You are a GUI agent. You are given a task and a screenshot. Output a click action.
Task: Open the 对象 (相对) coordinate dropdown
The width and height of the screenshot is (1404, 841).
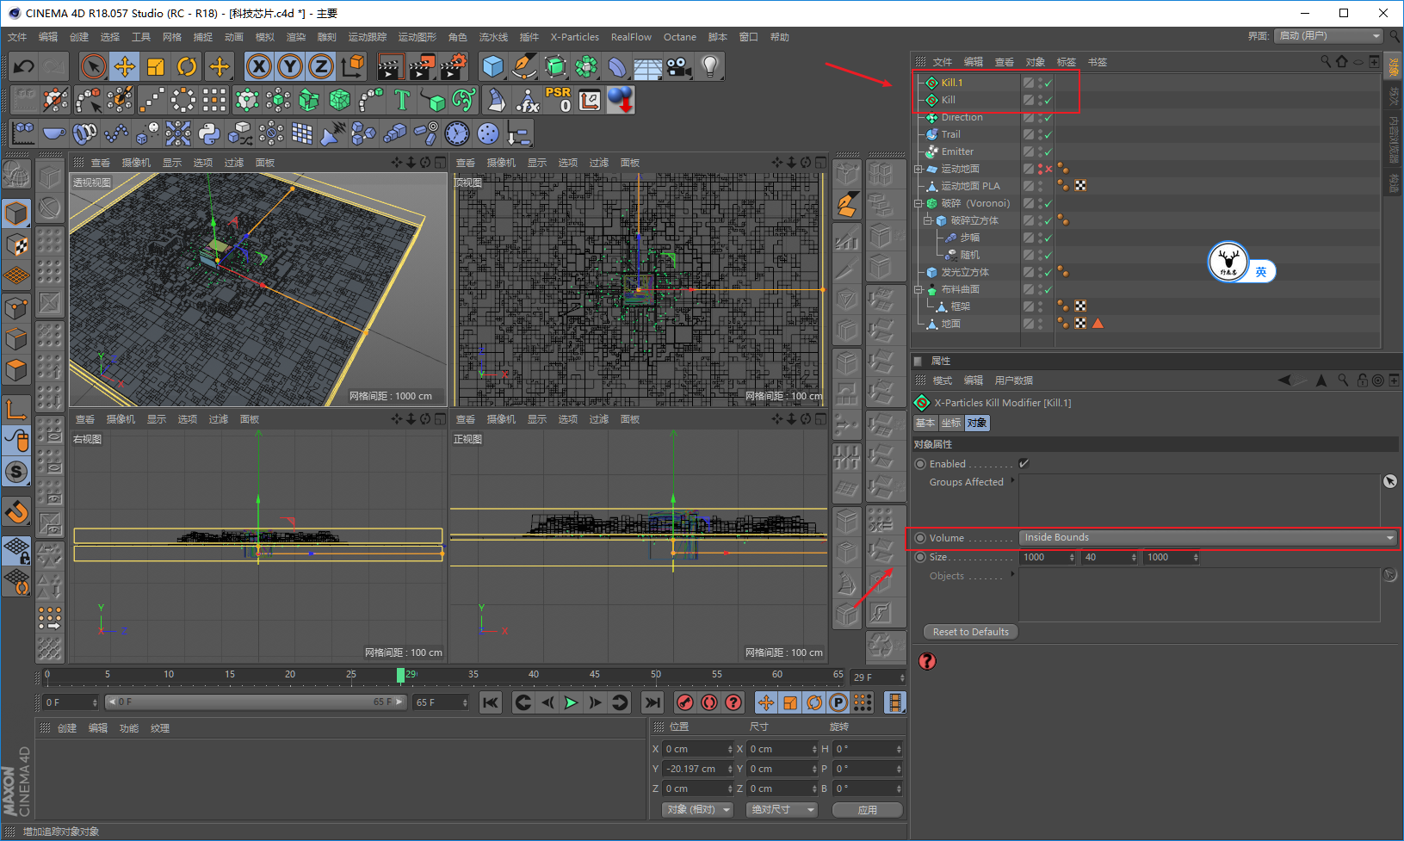pyautogui.click(x=697, y=810)
